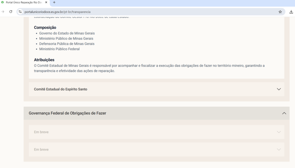Select the first Em breve label
Viewport: 295px width, 168px height.
[x=41, y=132]
